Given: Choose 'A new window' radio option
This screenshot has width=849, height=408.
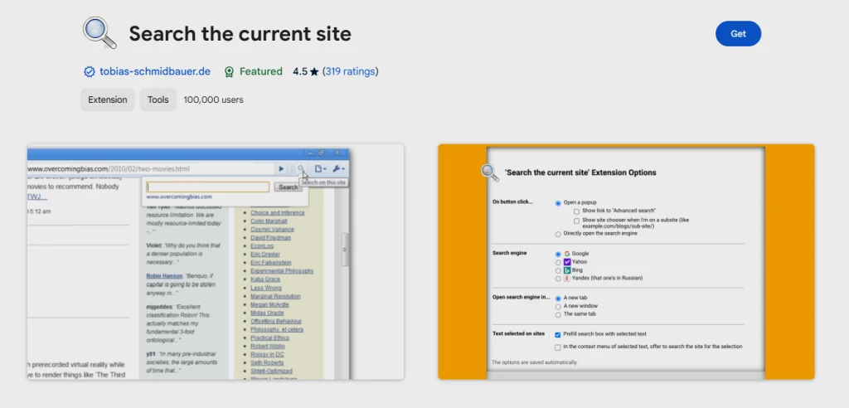Looking at the screenshot, I should 558,306.
